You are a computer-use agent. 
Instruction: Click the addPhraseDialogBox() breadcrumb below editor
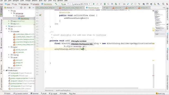63,91
